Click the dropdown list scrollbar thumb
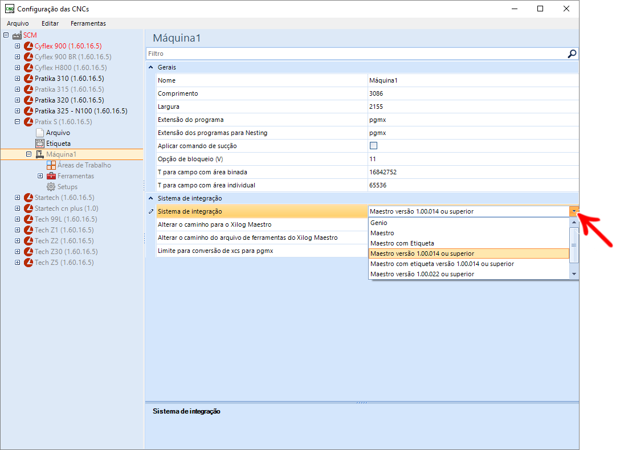The height and width of the screenshot is (450, 620). point(574,245)
